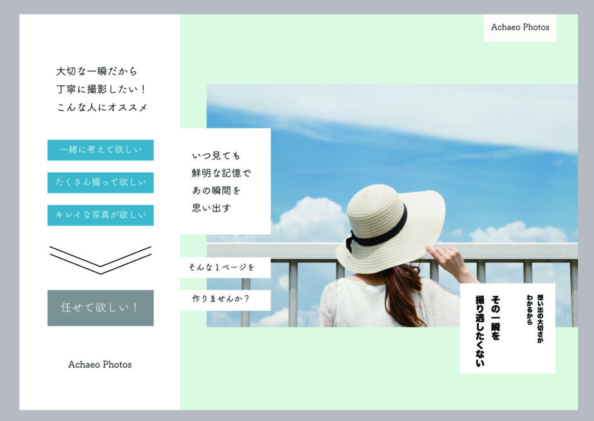Select the 大切な一瞬だから heading text
The width and height of the screenshot is (594, 421).
point(96,71)
